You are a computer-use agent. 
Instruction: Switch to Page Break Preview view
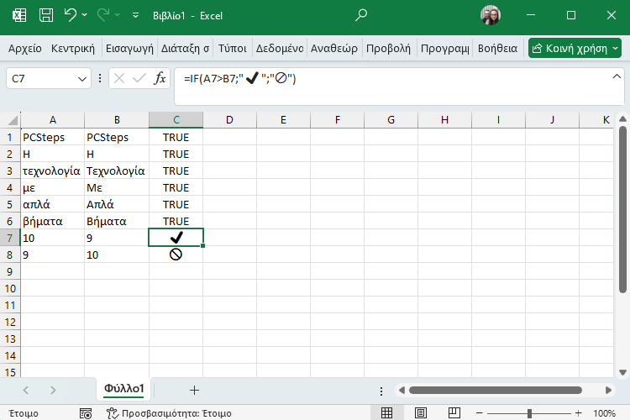click(x=454, y=412)
